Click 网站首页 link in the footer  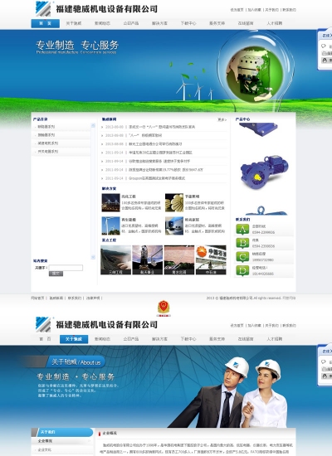pos(37,298)
